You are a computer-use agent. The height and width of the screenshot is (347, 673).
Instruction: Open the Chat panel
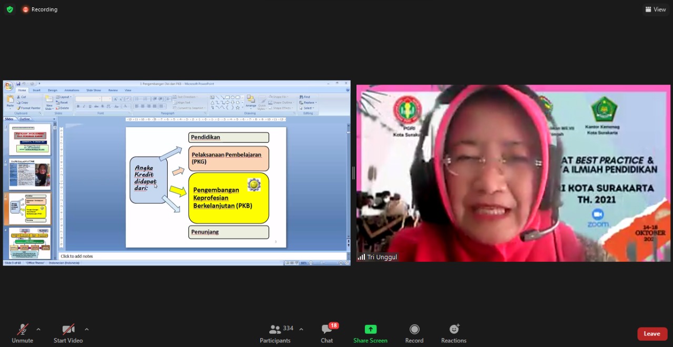click(327, 333)
